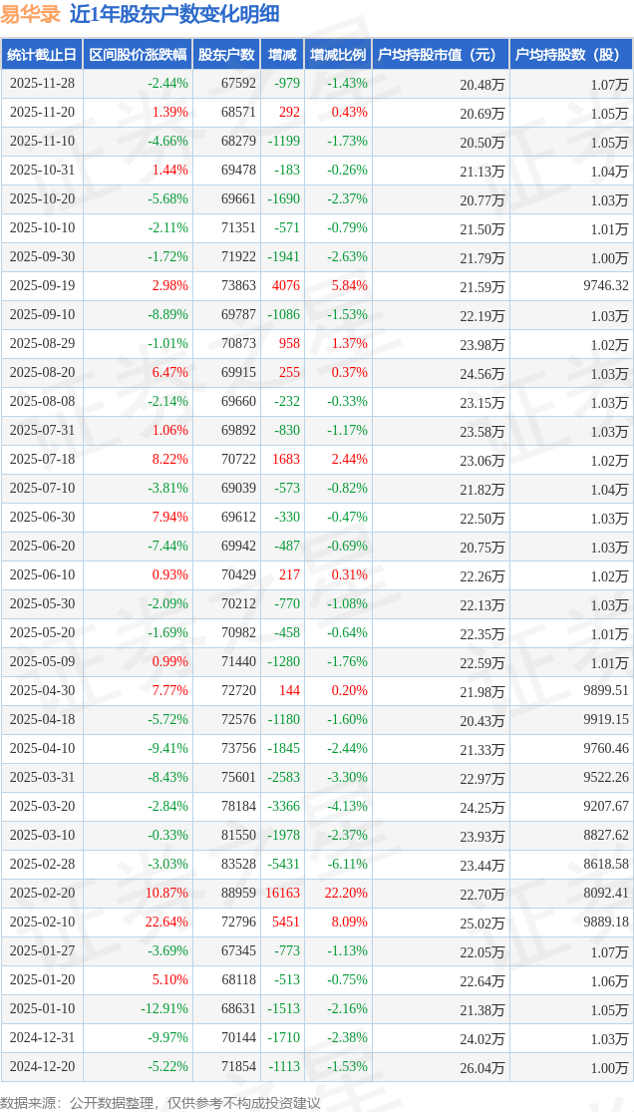Click the 22.64% price change value
The image size is (634, 1112).
tap(166, 923)
